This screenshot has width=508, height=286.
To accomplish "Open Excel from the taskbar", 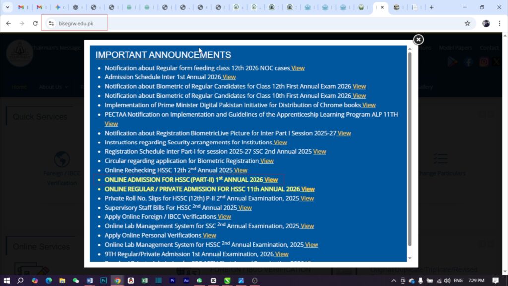I will click(144, 281).
